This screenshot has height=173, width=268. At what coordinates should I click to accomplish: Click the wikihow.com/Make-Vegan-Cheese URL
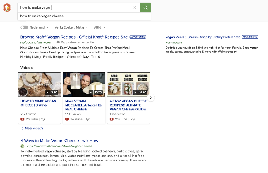tap(59, 146)
